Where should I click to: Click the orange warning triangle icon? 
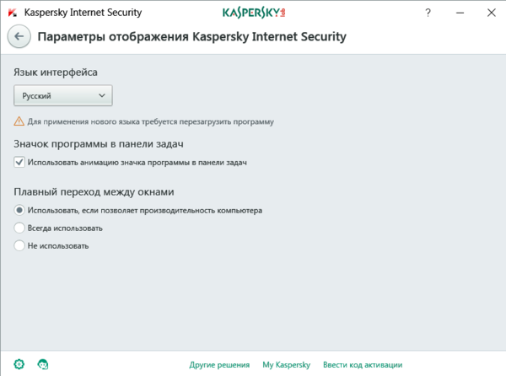tap(19, 121)
